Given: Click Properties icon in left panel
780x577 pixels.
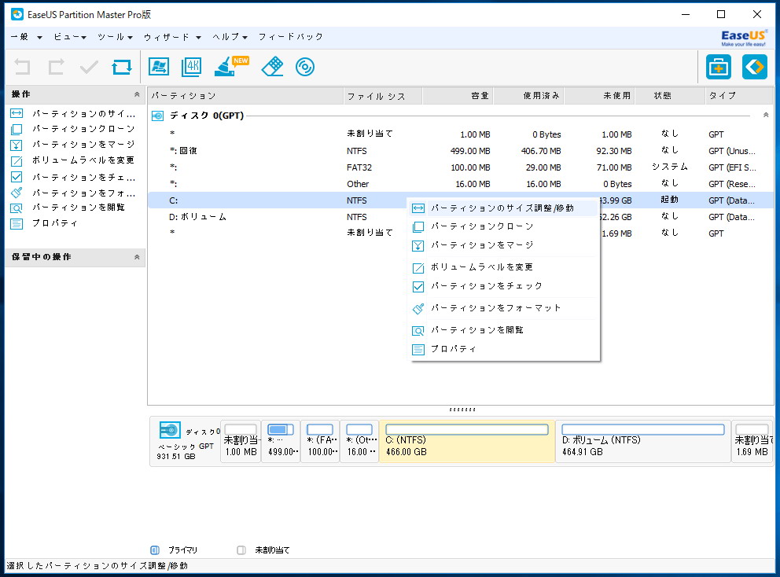Looking at the screenshot, I should [x=17, y=224].
